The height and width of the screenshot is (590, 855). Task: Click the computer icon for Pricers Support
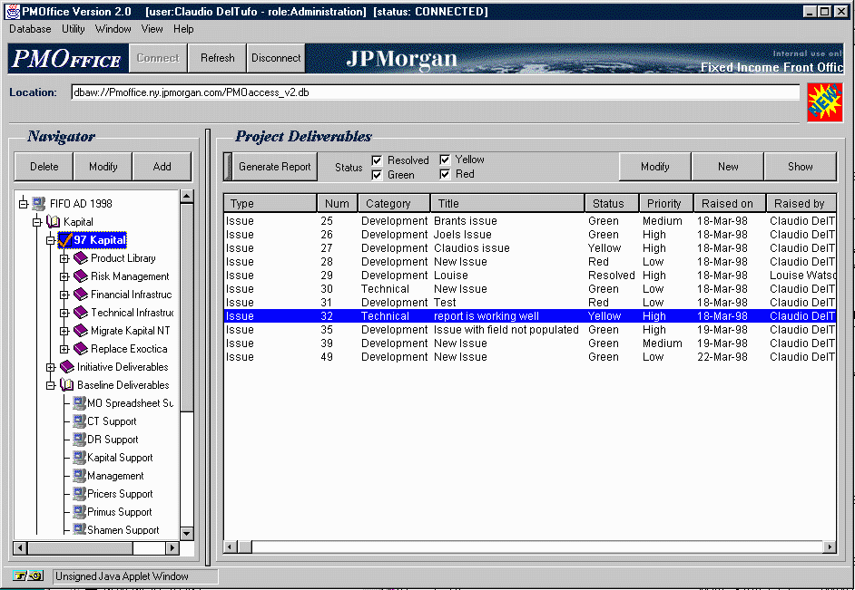80,494
